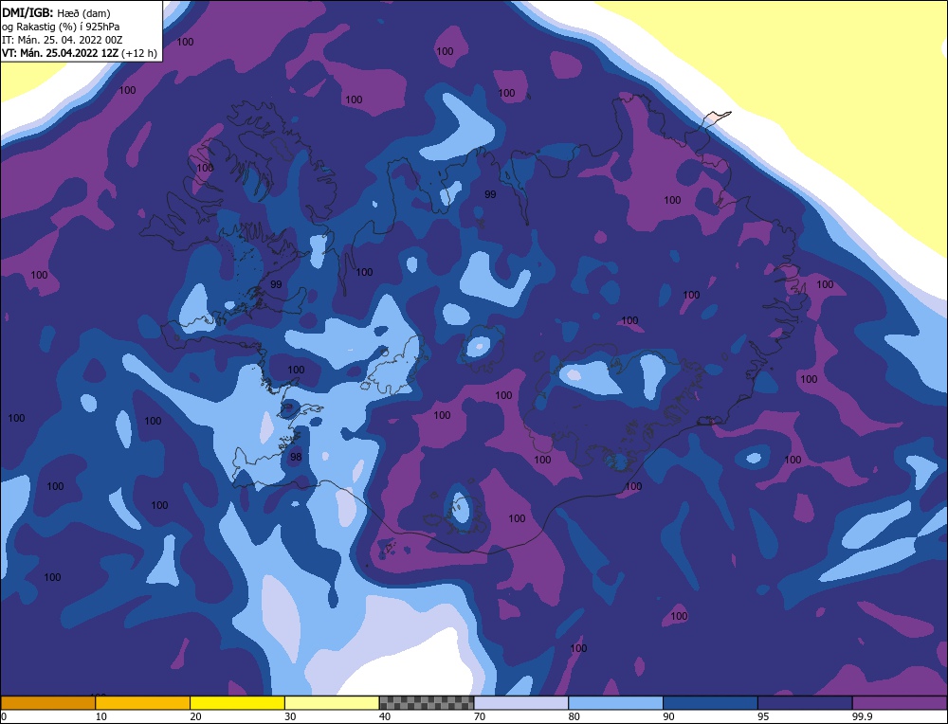Select the bright yellow 20–30 legend swatch
Screen dimensions: 948x724
click(238, 702)
